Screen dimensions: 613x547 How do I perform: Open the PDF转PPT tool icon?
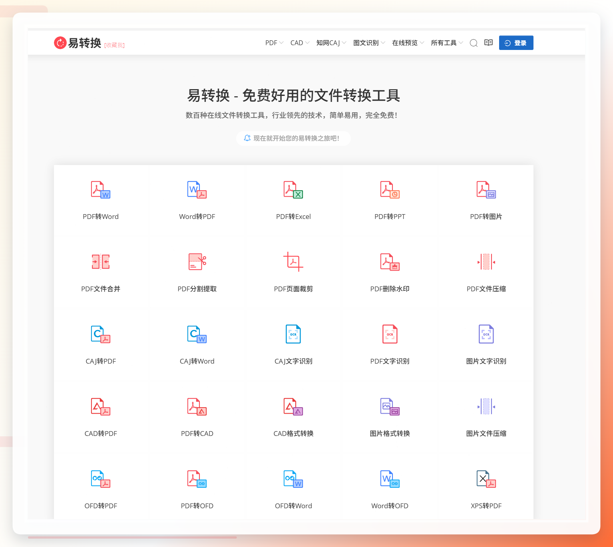coord(390,190)
